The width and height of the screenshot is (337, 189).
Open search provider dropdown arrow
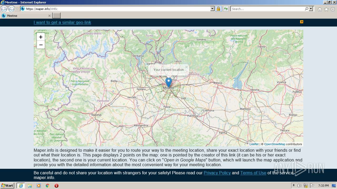(x=311, y=9)
